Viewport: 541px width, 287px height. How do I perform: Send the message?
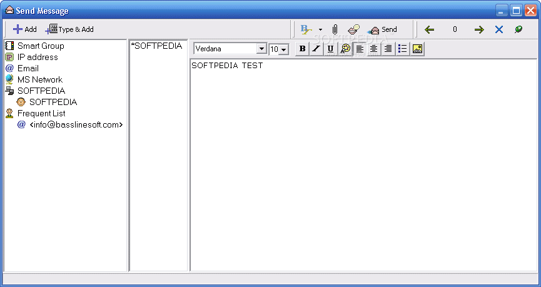382,29
